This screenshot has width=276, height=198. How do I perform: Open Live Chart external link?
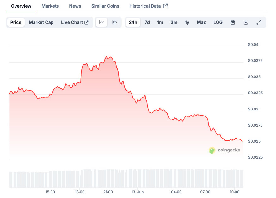pos(75,22)
